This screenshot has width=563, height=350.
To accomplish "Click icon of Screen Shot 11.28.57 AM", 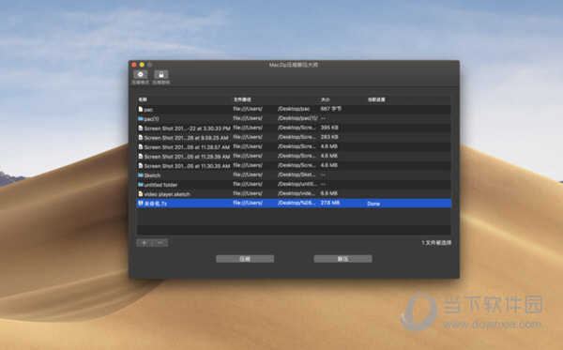I will [141, 146].
